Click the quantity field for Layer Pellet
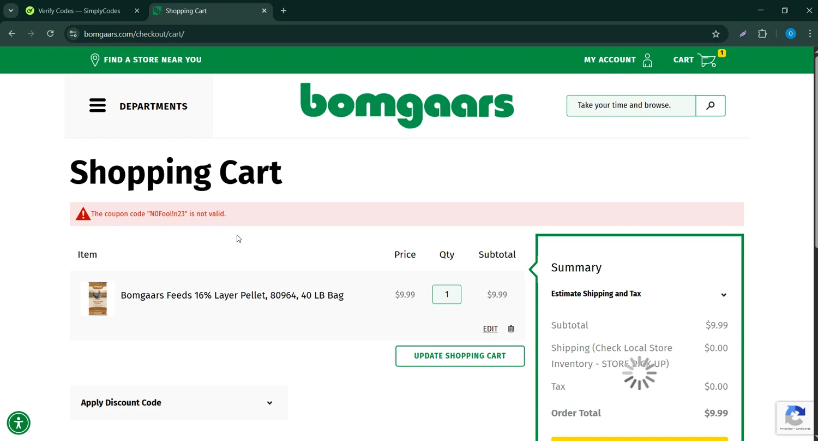This screenshot has height=441, width=818. click(447, 294)
